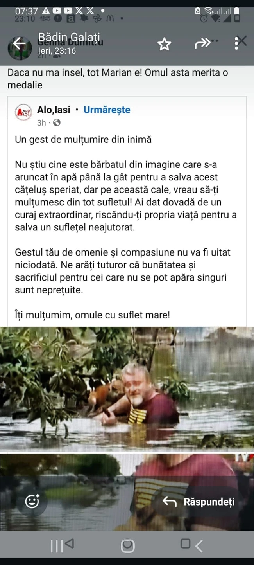
Task: Tap the WiFi status bar icon
Action: click(209, 11)
